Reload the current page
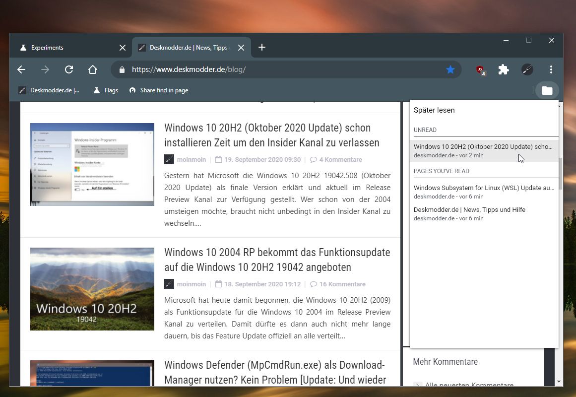Viewport: 576px width, 397px height. click(x=69, y=69)
